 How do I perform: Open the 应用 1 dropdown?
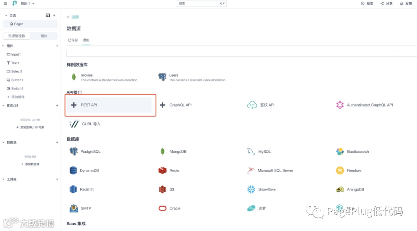coord(28,3)
